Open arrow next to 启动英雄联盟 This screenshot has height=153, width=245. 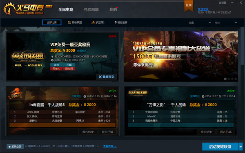(241, 147)
